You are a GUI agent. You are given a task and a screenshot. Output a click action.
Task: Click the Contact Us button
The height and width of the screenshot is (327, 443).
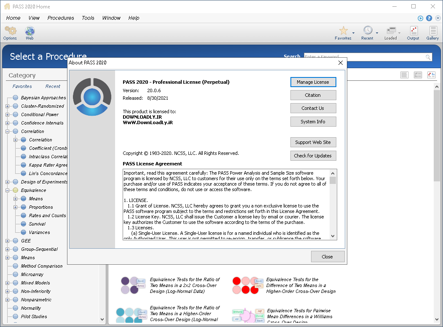[x=313, y=108]
